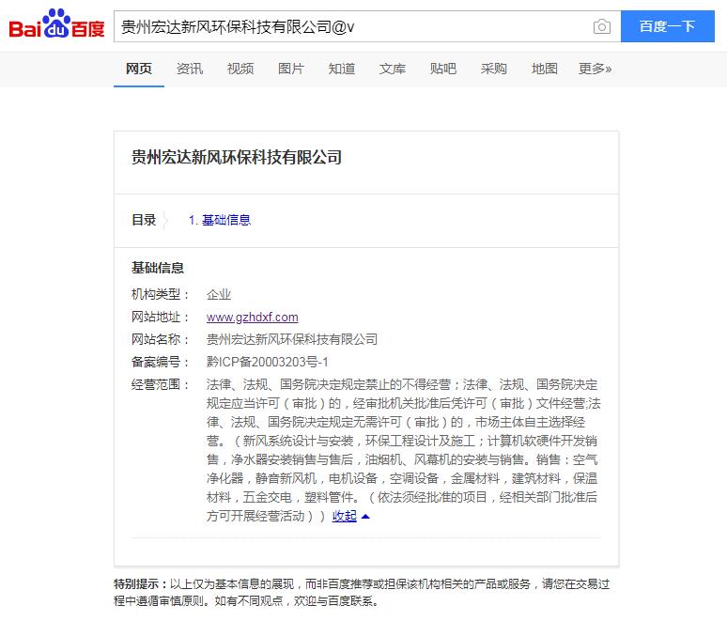727x621 pixels.
Task: Click the Baidu logo
Action: (x=56, y=25)
